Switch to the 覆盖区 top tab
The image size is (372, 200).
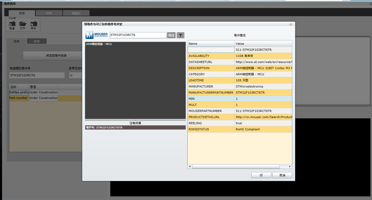click(x=76, y=13)
